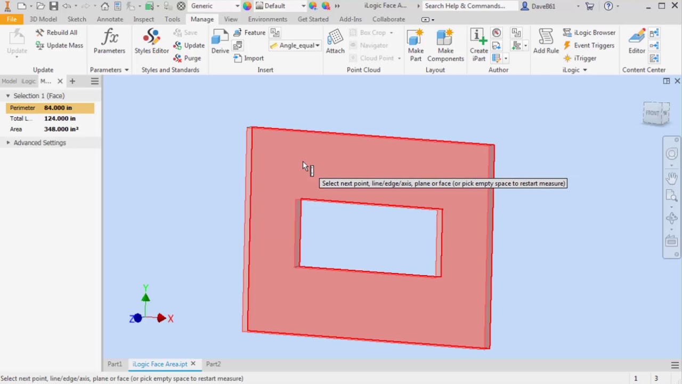Switch to the 3D Model tab
The width and height of the screenshot is (682, 384).
[43, 19]
